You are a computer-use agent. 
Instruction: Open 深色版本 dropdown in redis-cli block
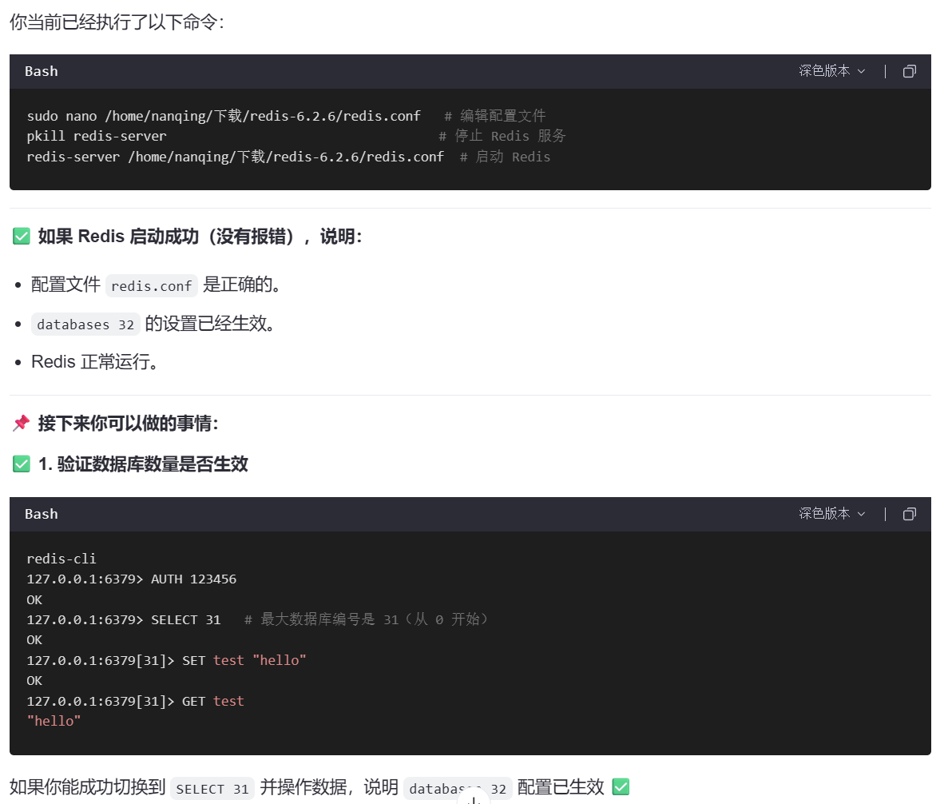pyautogui.click(x=831, y=514)
